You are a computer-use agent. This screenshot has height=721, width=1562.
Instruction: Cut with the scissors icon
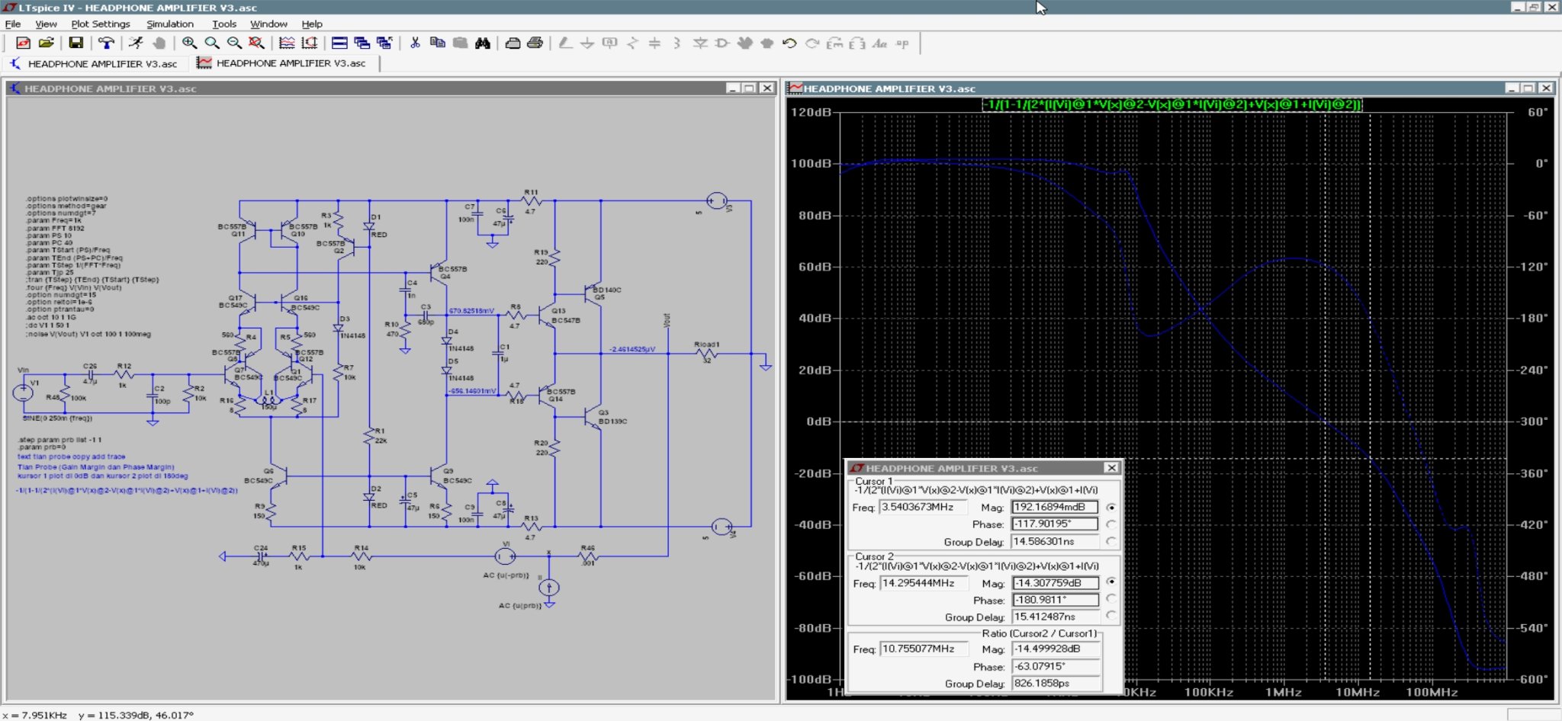pyautogui.click(x=415, y=43)
